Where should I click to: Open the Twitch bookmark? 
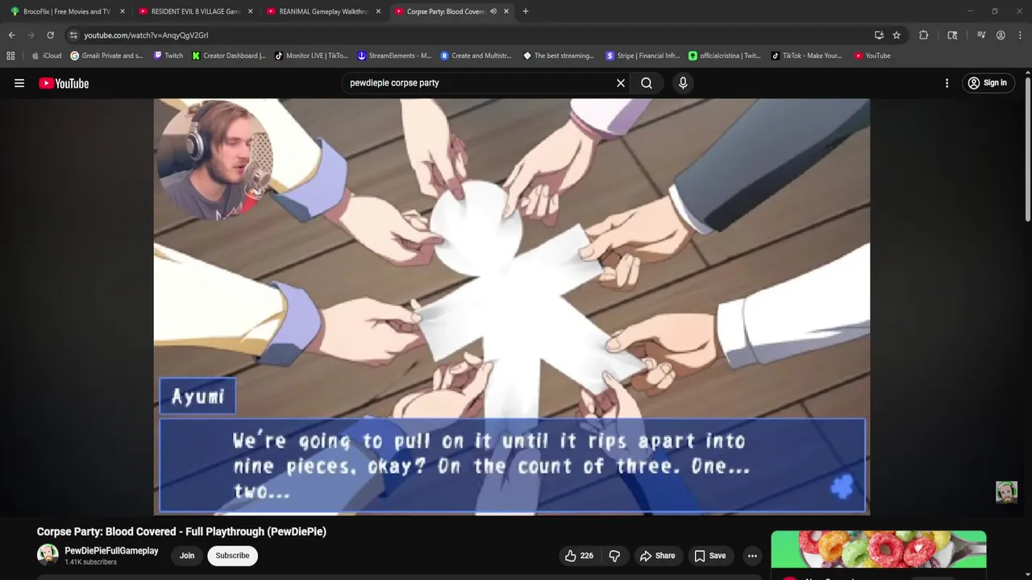click(x=168, y=56)
